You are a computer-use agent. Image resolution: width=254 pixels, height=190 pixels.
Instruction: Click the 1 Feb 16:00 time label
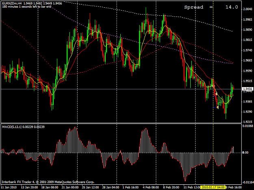coord(130,187)
